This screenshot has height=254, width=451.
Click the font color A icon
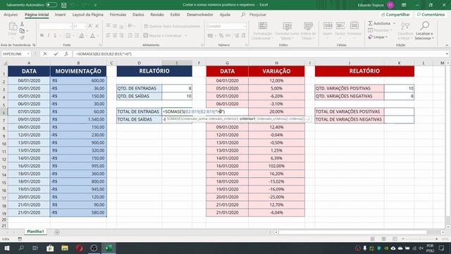pyautogui.click(x=92, y=35)
